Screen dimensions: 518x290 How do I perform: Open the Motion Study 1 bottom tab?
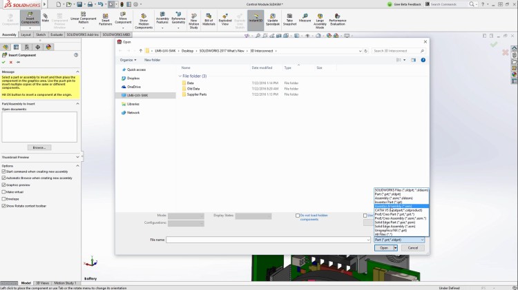[x=65, y=283]
